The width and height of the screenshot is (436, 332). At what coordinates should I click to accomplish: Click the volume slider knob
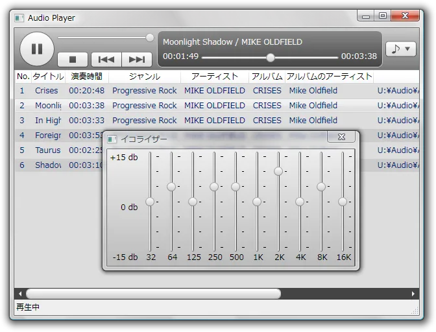150,38
